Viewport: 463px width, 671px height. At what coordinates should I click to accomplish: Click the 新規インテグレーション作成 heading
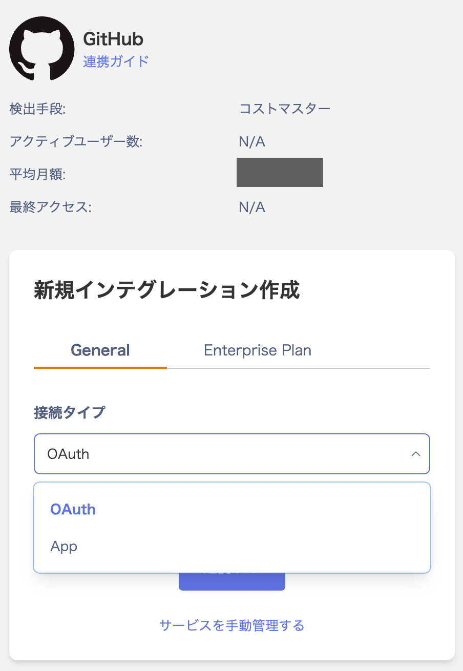pyautogui.click(x=166, y=290)
